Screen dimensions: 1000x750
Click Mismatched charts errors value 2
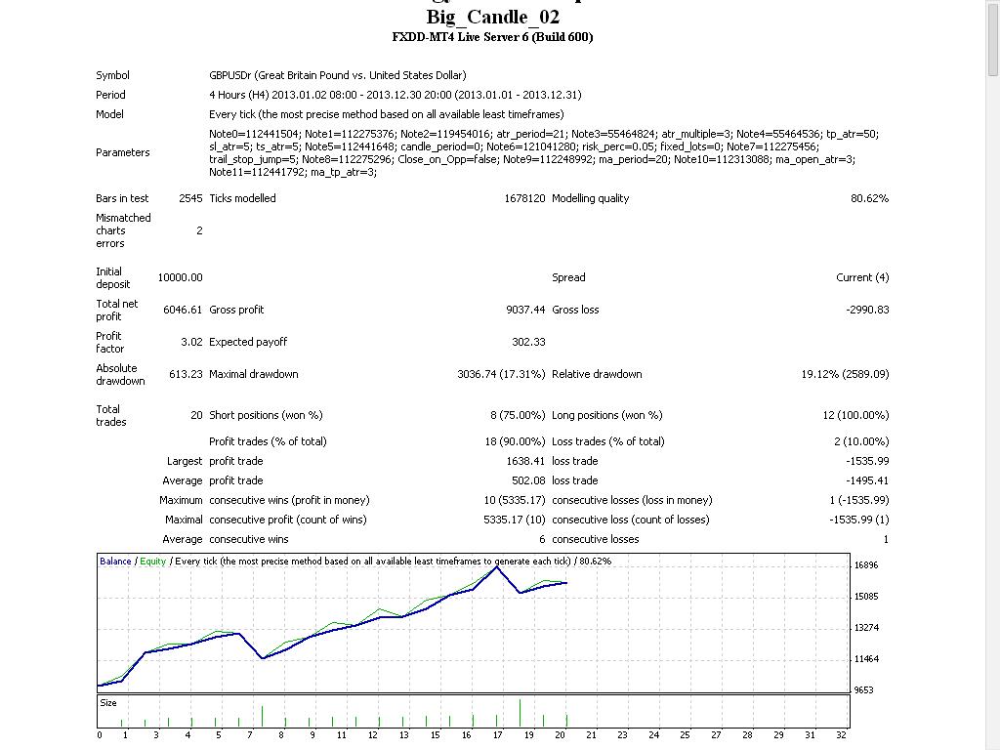[199, 230]
